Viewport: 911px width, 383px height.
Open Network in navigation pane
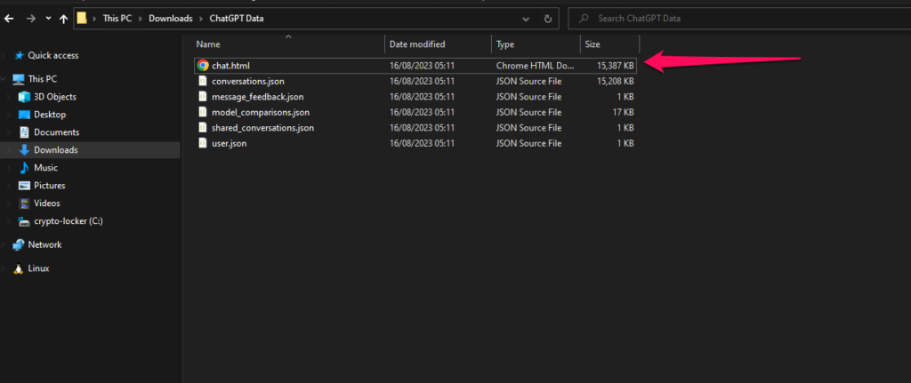click(x=44, y=245)
